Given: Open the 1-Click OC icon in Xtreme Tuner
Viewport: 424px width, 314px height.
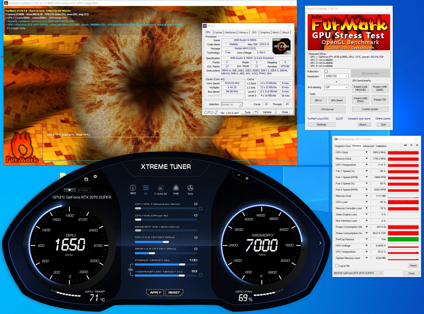Looking at the screenshot, I should pyautogui.click(x=161, y=189).
